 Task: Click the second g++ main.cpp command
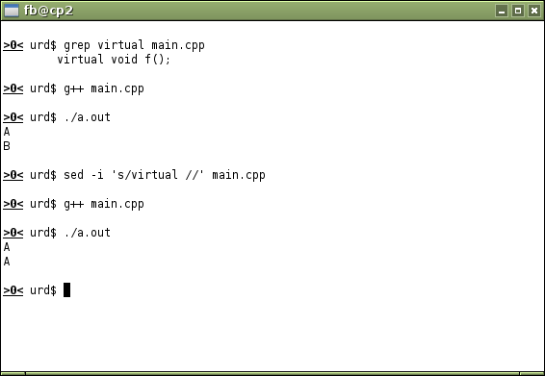tap(104, 204)
